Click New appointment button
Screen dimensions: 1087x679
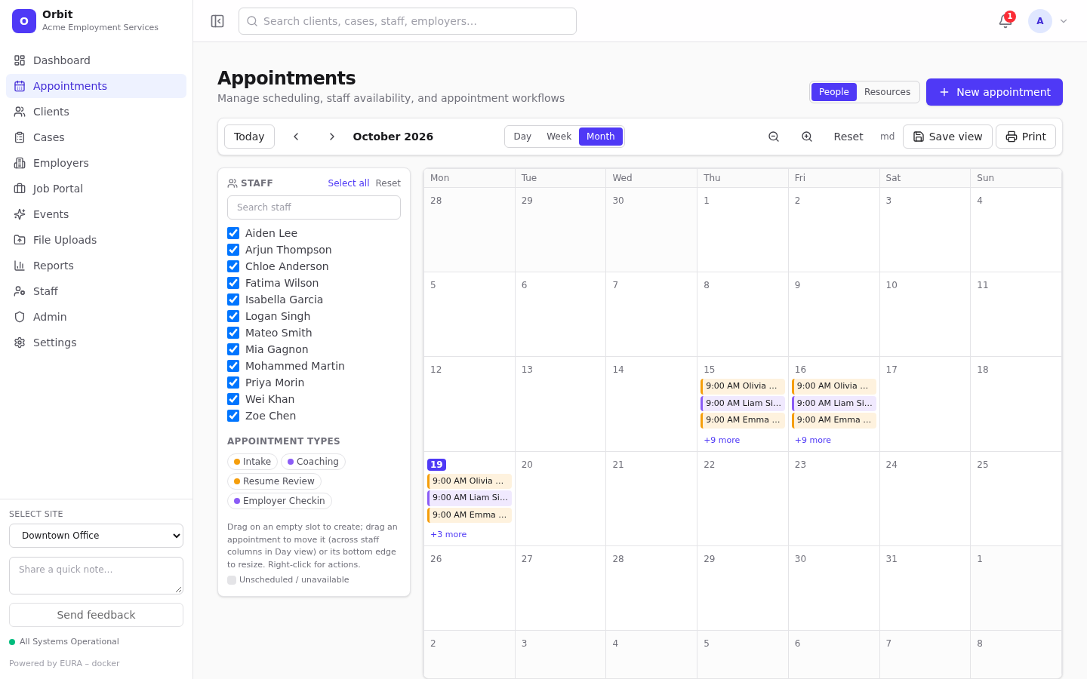coord(994,92)
